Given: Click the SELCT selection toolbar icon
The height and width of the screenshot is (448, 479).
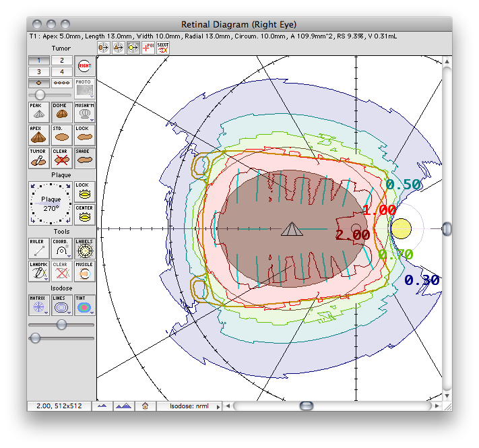Looking at the screenshot, I should coord(163,48).
